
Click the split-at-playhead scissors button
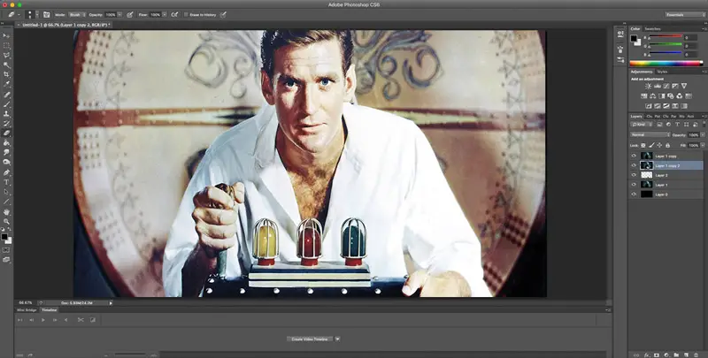[x=81, y=320]
